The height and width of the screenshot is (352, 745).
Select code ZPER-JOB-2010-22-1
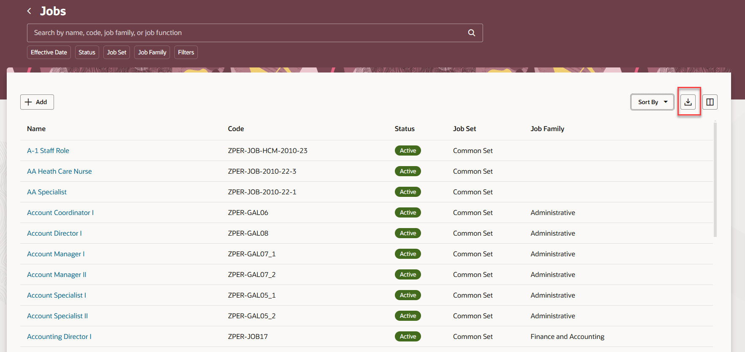pos(262,192)
